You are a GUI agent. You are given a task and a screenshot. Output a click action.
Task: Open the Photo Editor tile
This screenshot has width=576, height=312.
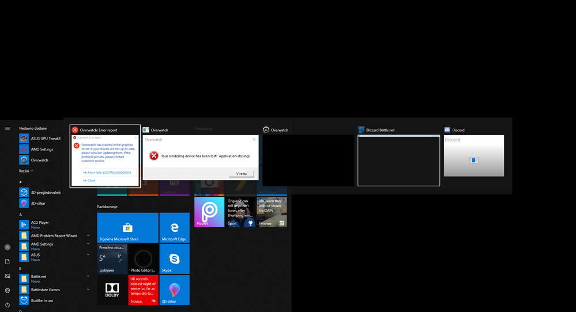[x=143, y=259]
